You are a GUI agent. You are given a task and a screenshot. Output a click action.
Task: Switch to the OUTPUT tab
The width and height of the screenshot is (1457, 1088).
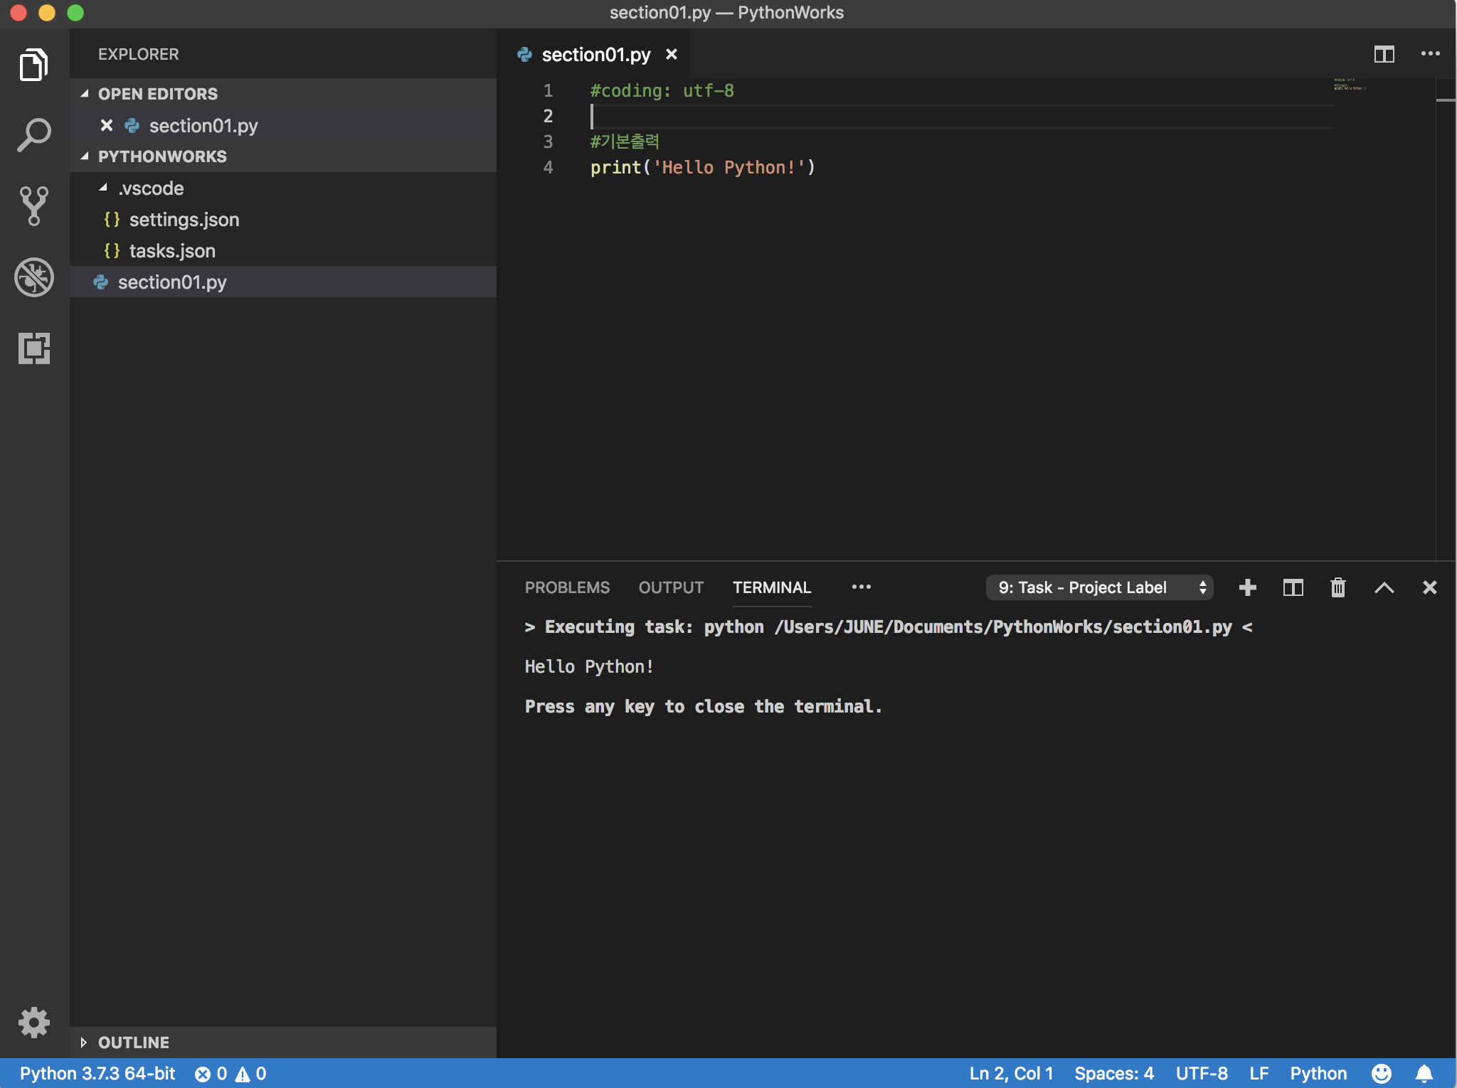671,587
